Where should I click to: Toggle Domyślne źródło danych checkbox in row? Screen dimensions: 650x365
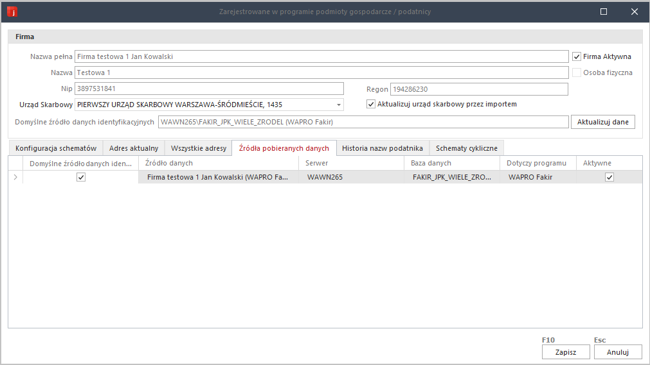point(80,178)
